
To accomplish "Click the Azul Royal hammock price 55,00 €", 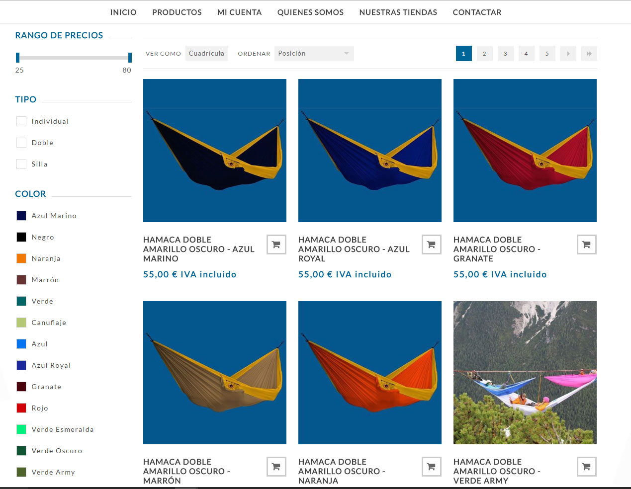I will coord(345,274).
